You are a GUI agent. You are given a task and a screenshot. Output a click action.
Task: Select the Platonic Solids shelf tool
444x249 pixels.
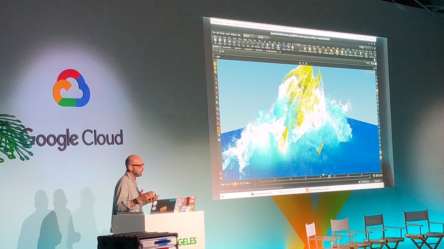[278, 47]
